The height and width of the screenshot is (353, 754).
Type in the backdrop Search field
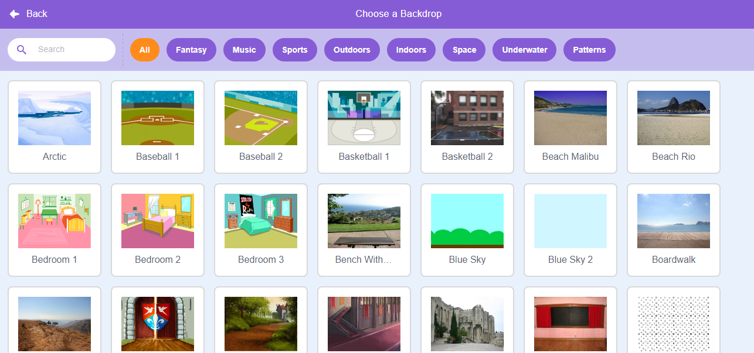click(70, 50)
